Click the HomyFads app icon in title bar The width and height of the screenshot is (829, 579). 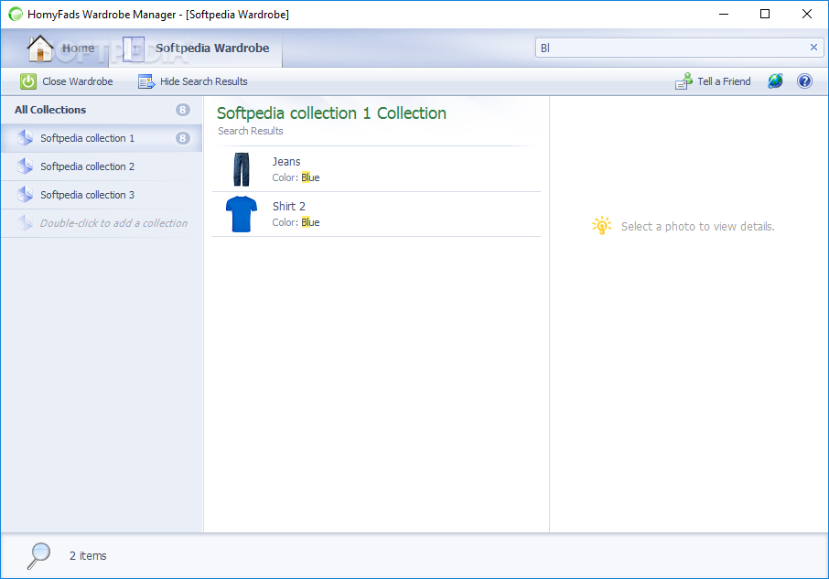point(16,15)
